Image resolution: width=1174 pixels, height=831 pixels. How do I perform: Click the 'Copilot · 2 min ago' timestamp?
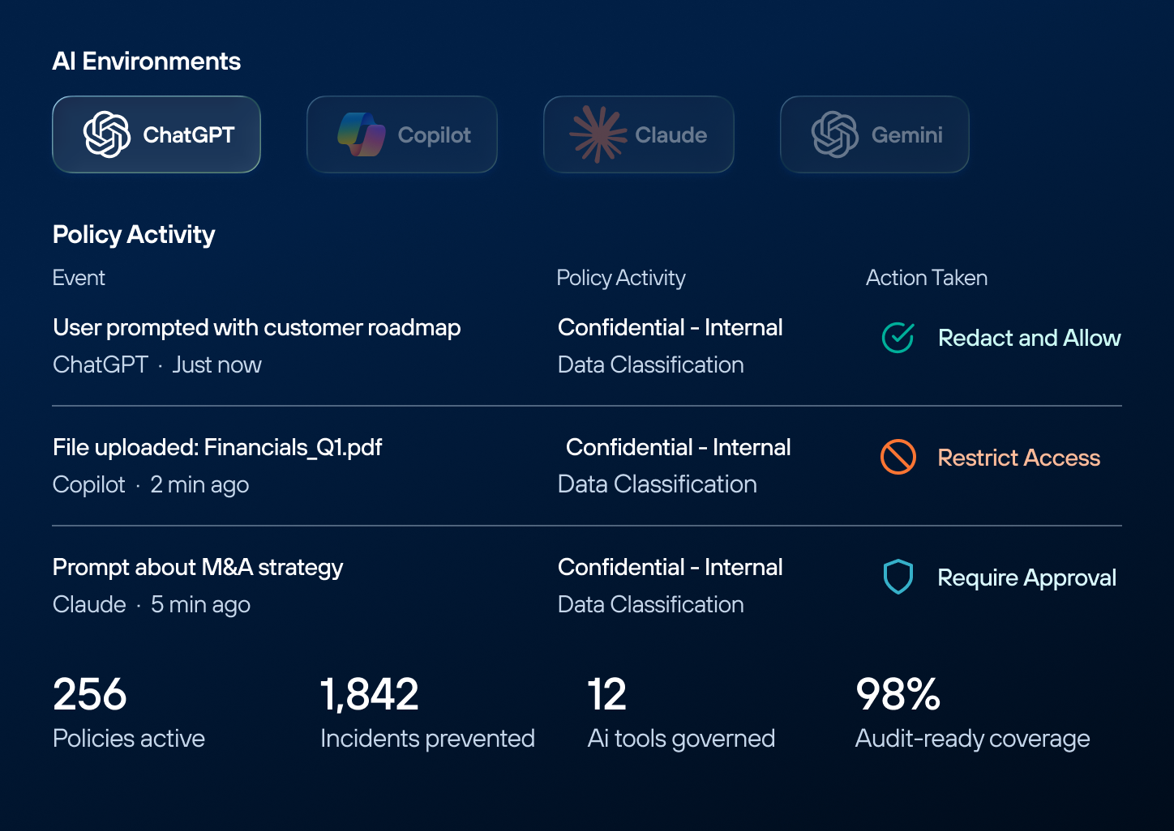pos(151,484)
